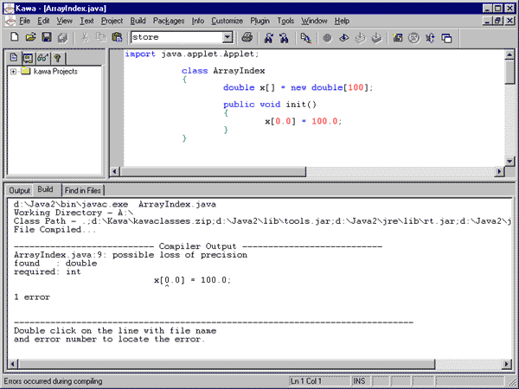
Task: Open the question mark help panel tab
Action: (58, 58)
